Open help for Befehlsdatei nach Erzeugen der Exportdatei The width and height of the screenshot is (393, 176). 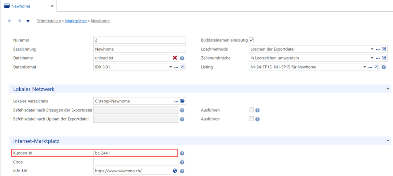[182, 110]
